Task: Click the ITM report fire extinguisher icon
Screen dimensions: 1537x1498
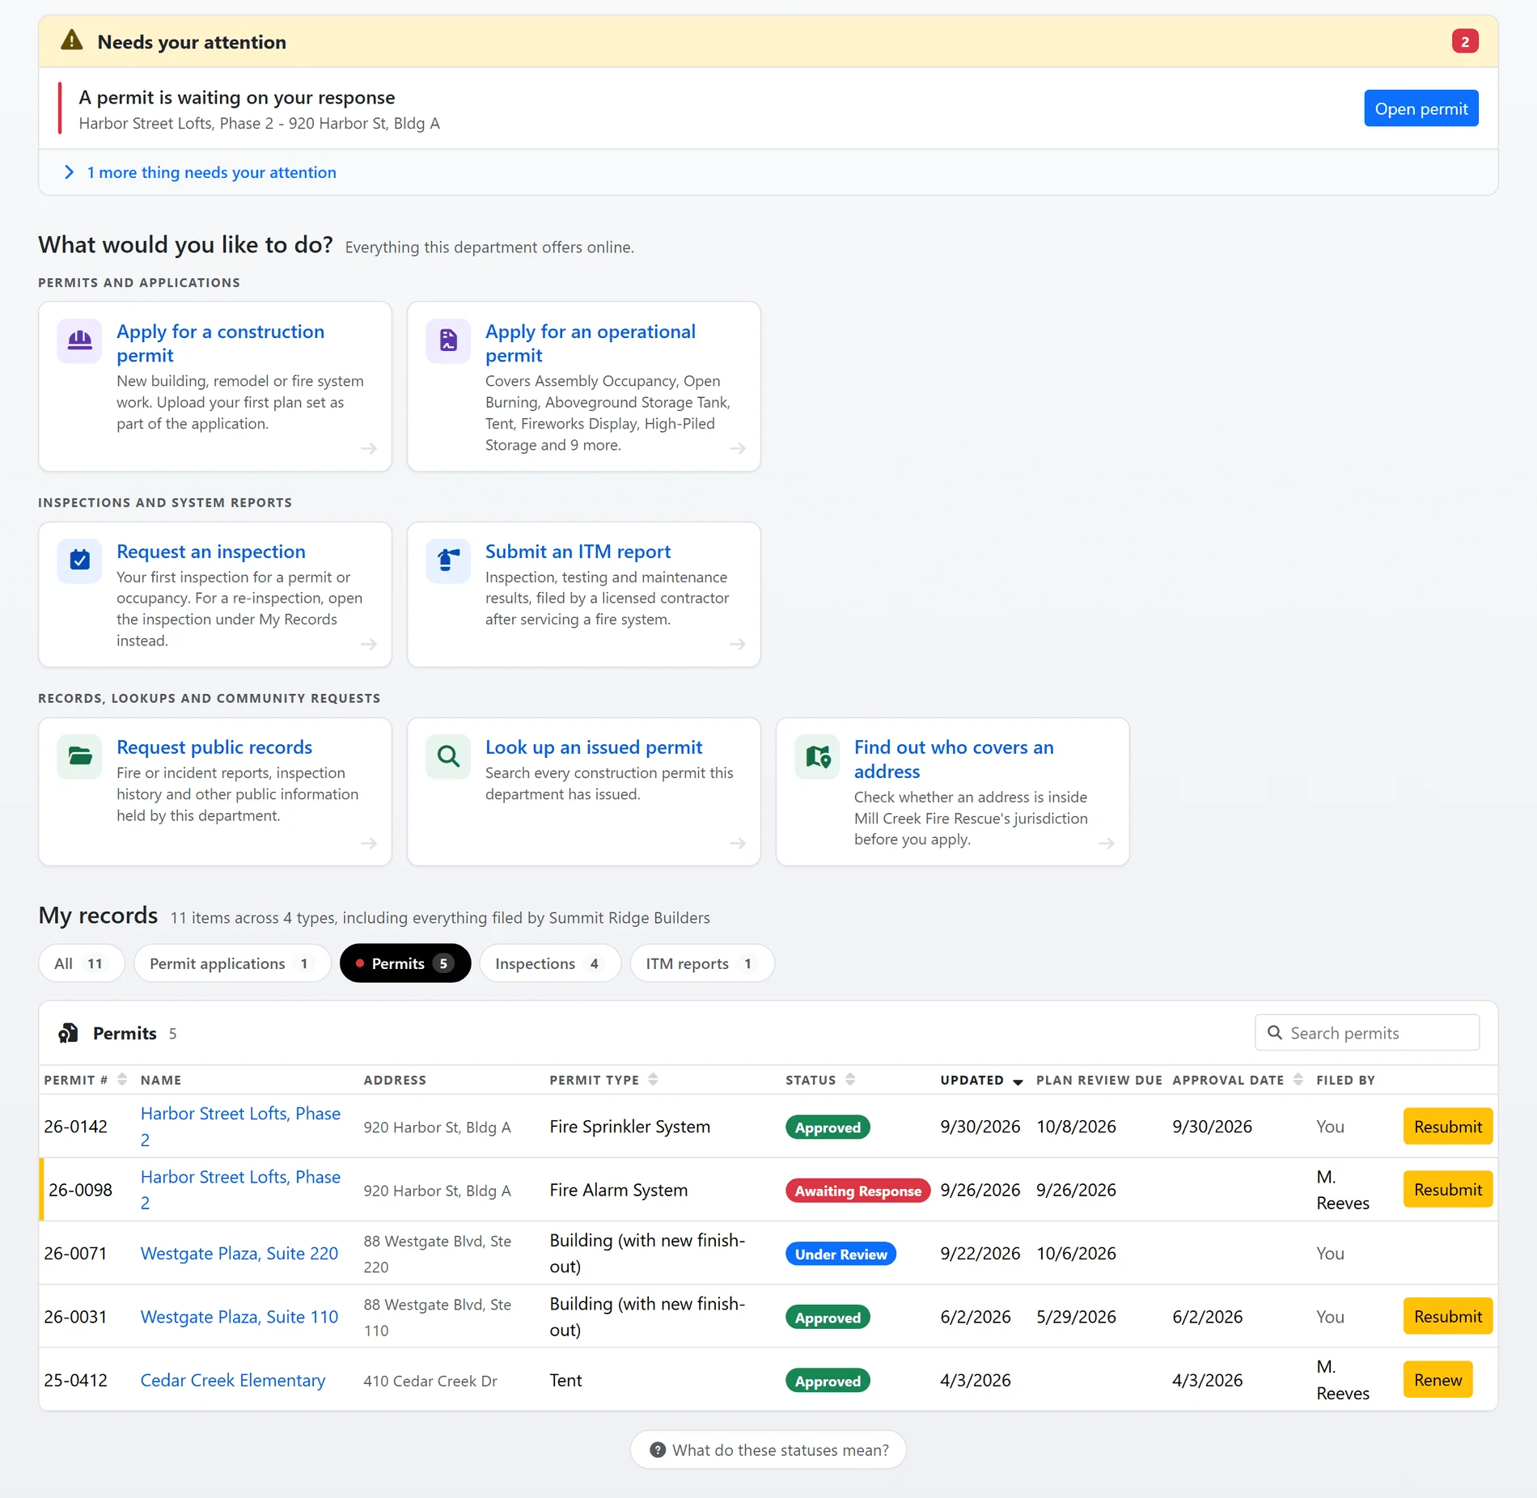Action: (x=448, y=561)
